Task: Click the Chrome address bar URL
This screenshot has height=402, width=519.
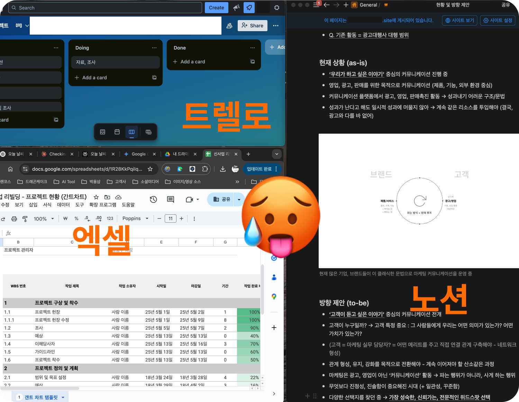Action: 87,169
